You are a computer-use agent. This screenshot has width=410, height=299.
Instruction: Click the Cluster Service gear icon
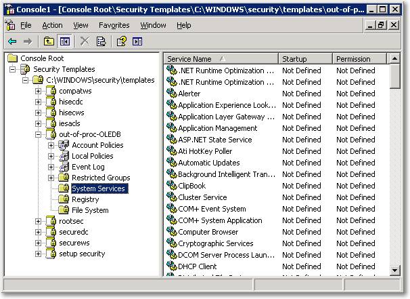coord(172,197)
